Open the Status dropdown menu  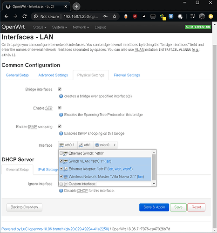coord(40,27)
